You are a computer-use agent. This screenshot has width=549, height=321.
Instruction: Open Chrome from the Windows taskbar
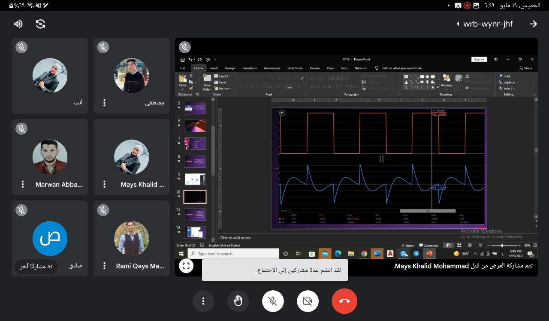click(364, 254)
